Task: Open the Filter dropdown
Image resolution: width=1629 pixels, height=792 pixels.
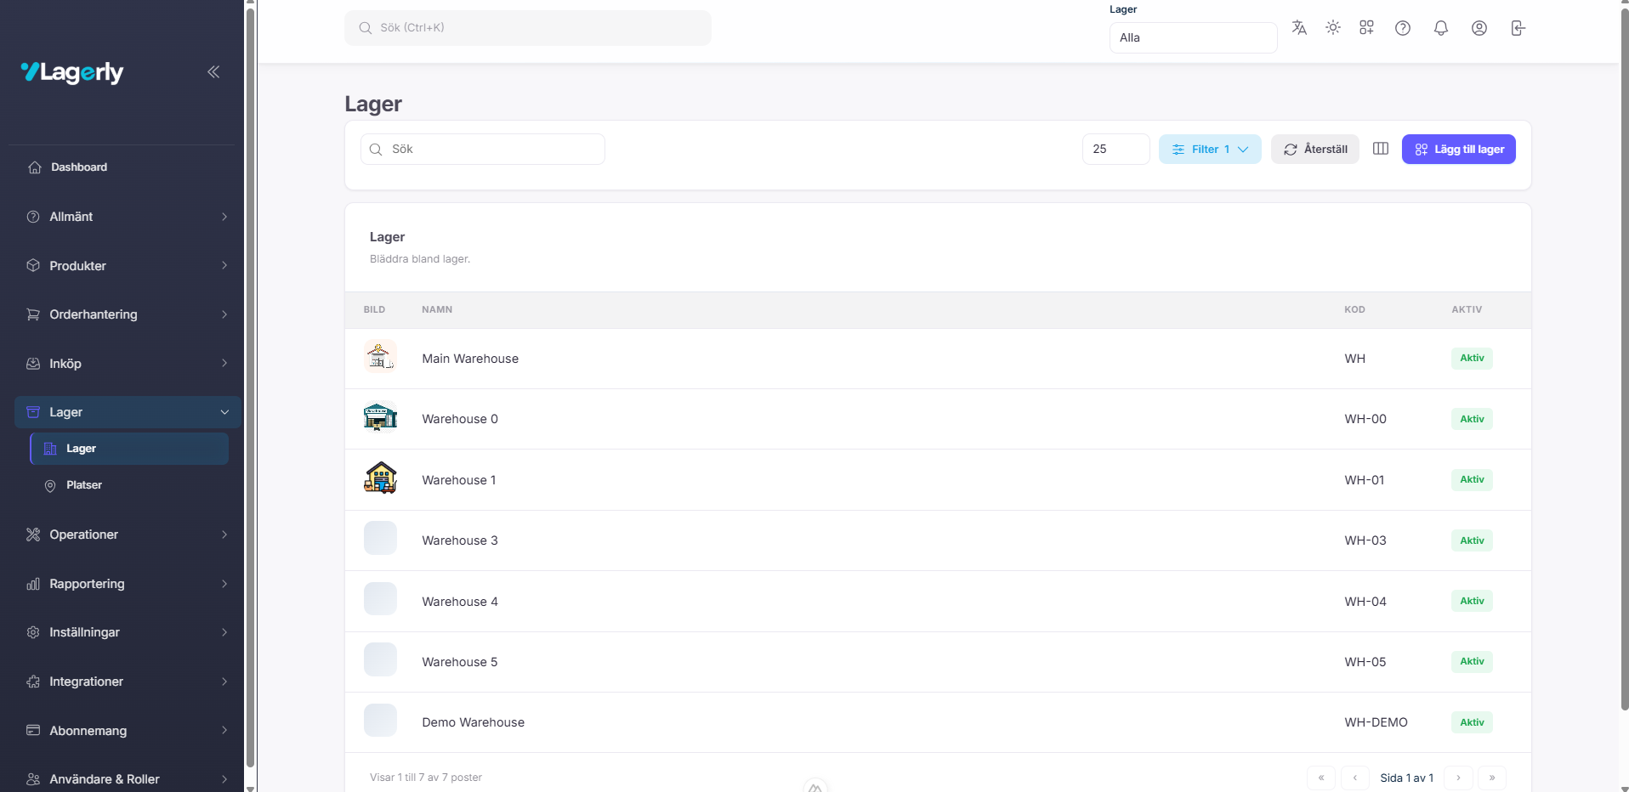Action: point(1209,150)
